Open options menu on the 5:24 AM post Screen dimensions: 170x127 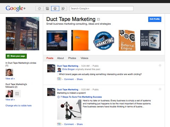click(x=160, y=65)
